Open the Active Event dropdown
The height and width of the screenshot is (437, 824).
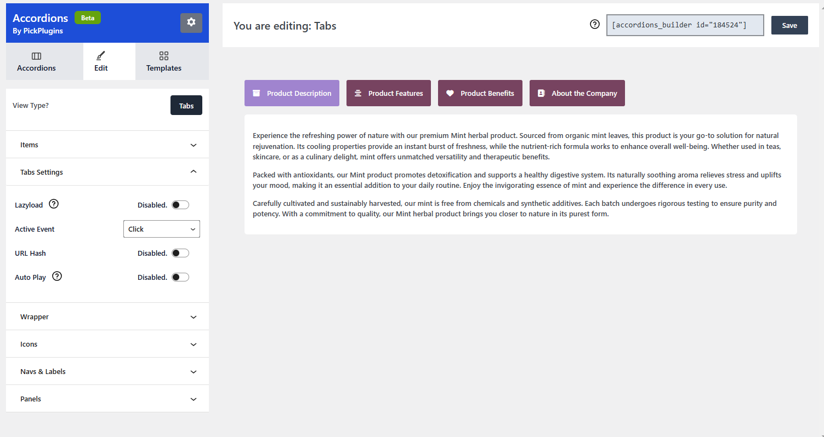tap(162, 229)
